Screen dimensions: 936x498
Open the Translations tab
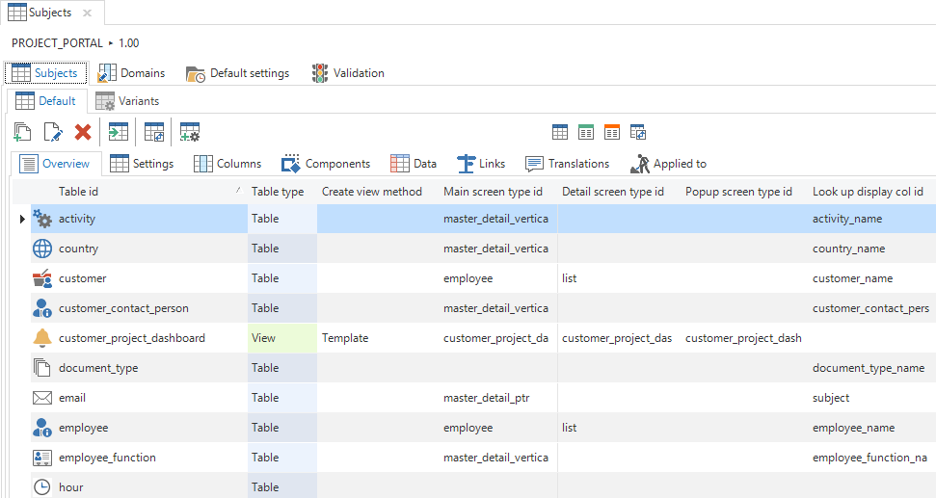tap(567, 164)
